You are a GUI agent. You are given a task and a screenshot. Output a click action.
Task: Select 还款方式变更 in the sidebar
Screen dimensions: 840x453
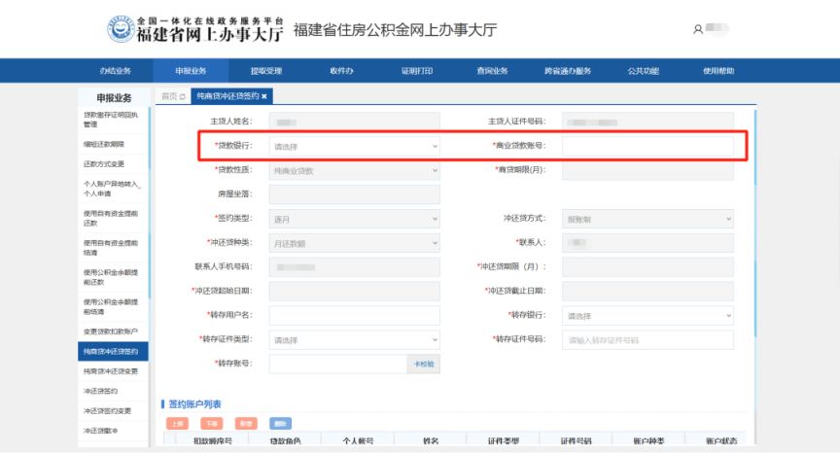[113, 164]
